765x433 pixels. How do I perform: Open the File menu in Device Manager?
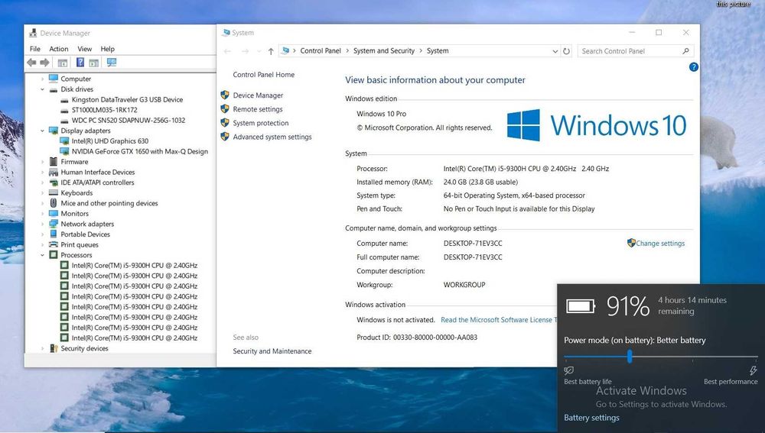pos(34,49)
